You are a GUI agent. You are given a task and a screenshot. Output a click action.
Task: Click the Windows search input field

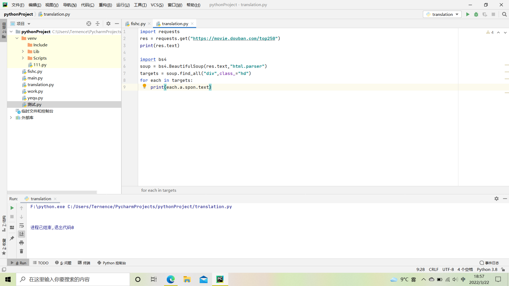(x=73, y=279)
